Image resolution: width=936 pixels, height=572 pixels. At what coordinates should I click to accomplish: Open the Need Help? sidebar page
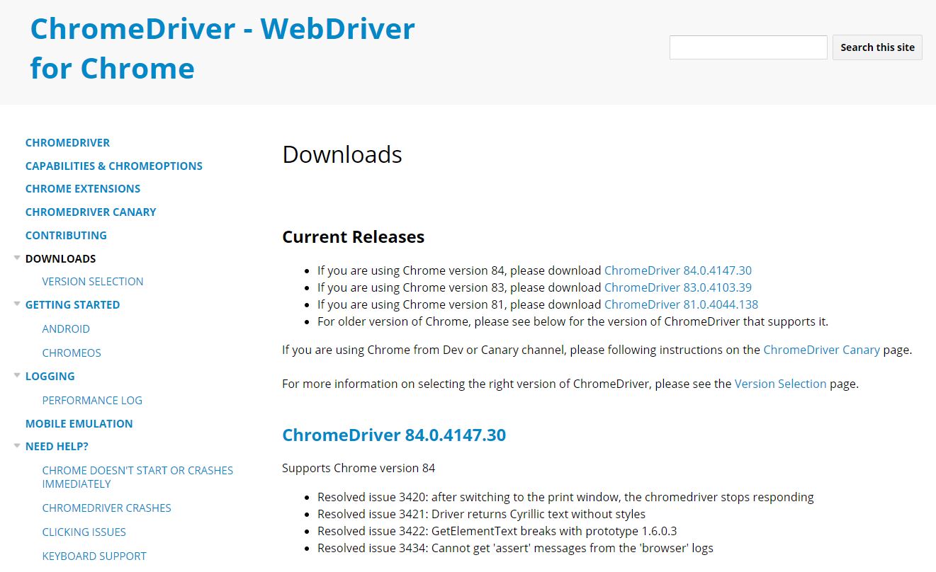pyautogui.click(x=57, y=446)
